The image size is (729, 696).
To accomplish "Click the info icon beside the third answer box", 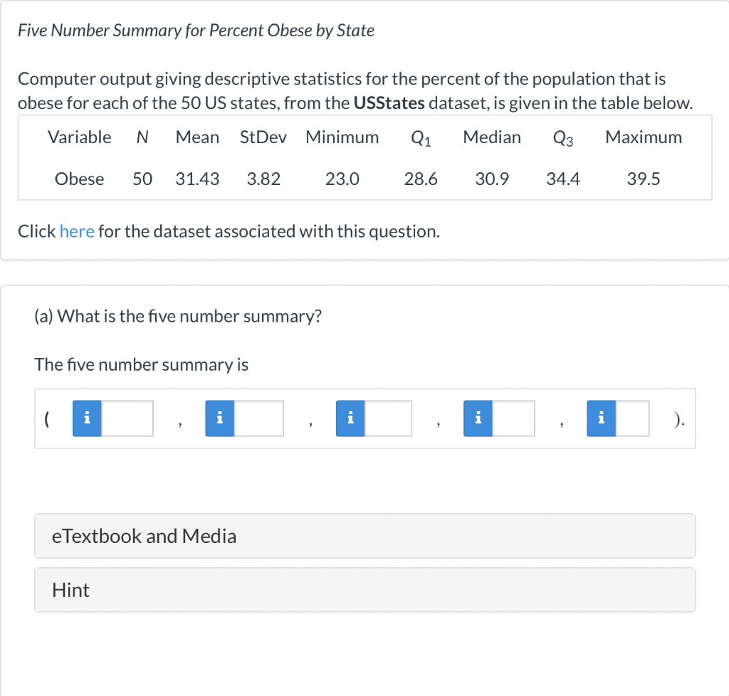I will click(350, 418).
